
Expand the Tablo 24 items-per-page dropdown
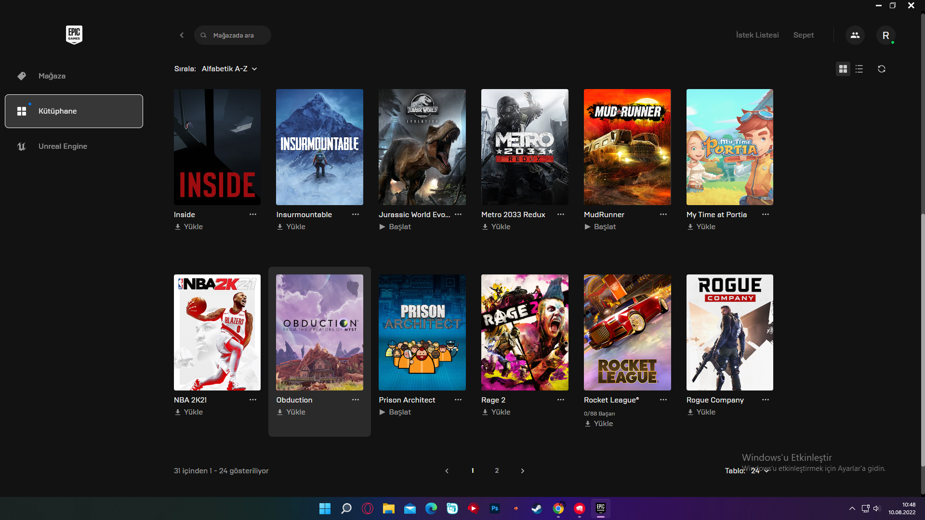tap(760, 471)
